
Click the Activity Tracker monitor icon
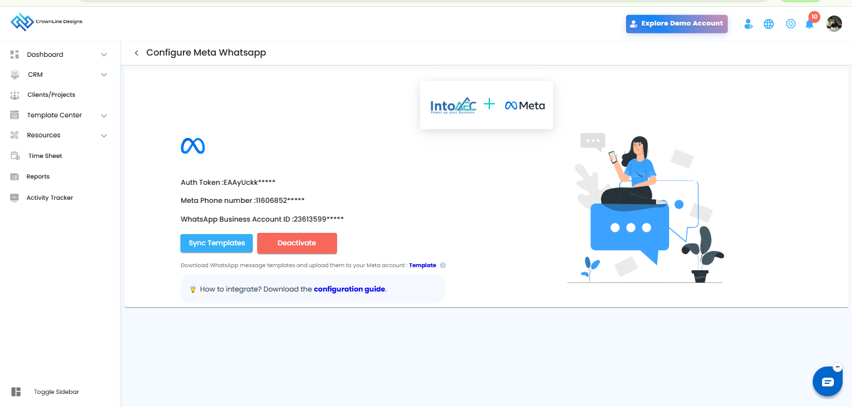click(x=15, y=197)
